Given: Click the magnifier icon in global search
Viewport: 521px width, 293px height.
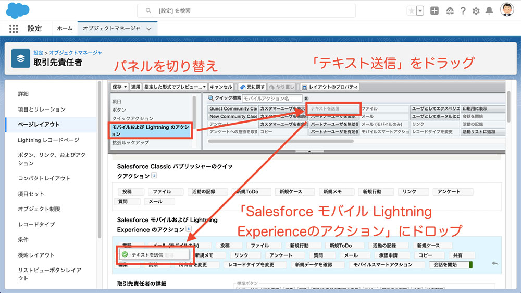Looking at the screenshot, I should [148, 10].
